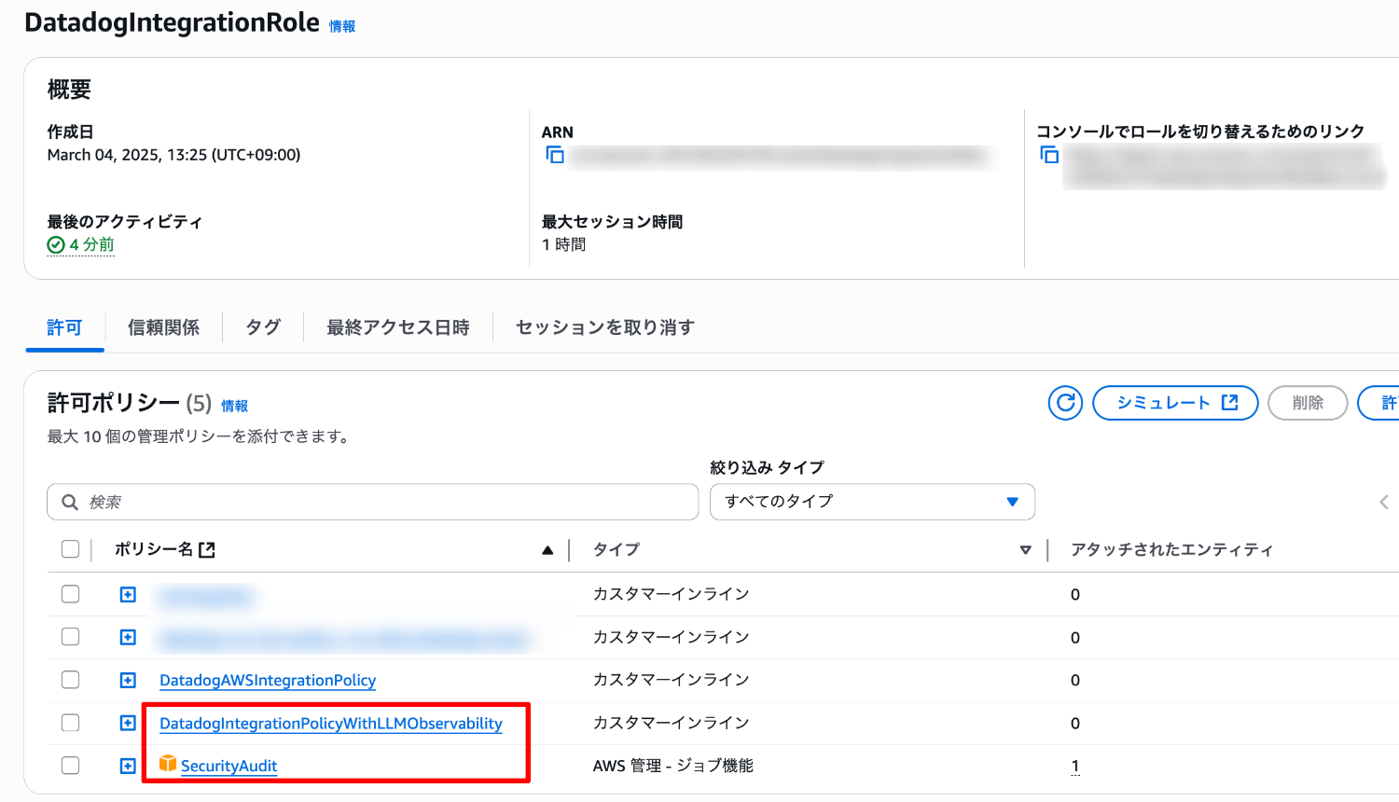This screenshot has height=802, width=1399.
Task: Click the タイプ column sort arrow
Action: (1025, 550)
